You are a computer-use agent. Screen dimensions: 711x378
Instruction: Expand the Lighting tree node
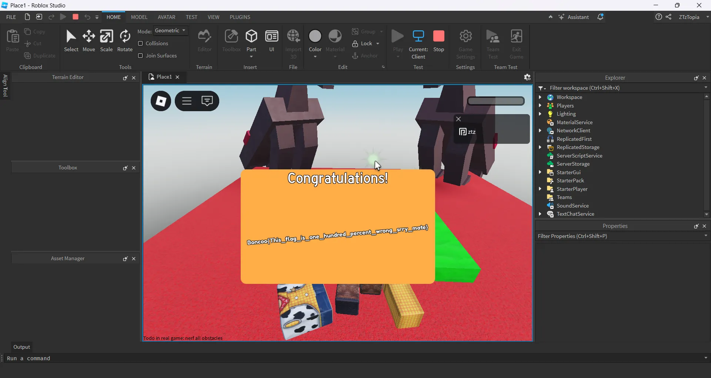point(540,114)
